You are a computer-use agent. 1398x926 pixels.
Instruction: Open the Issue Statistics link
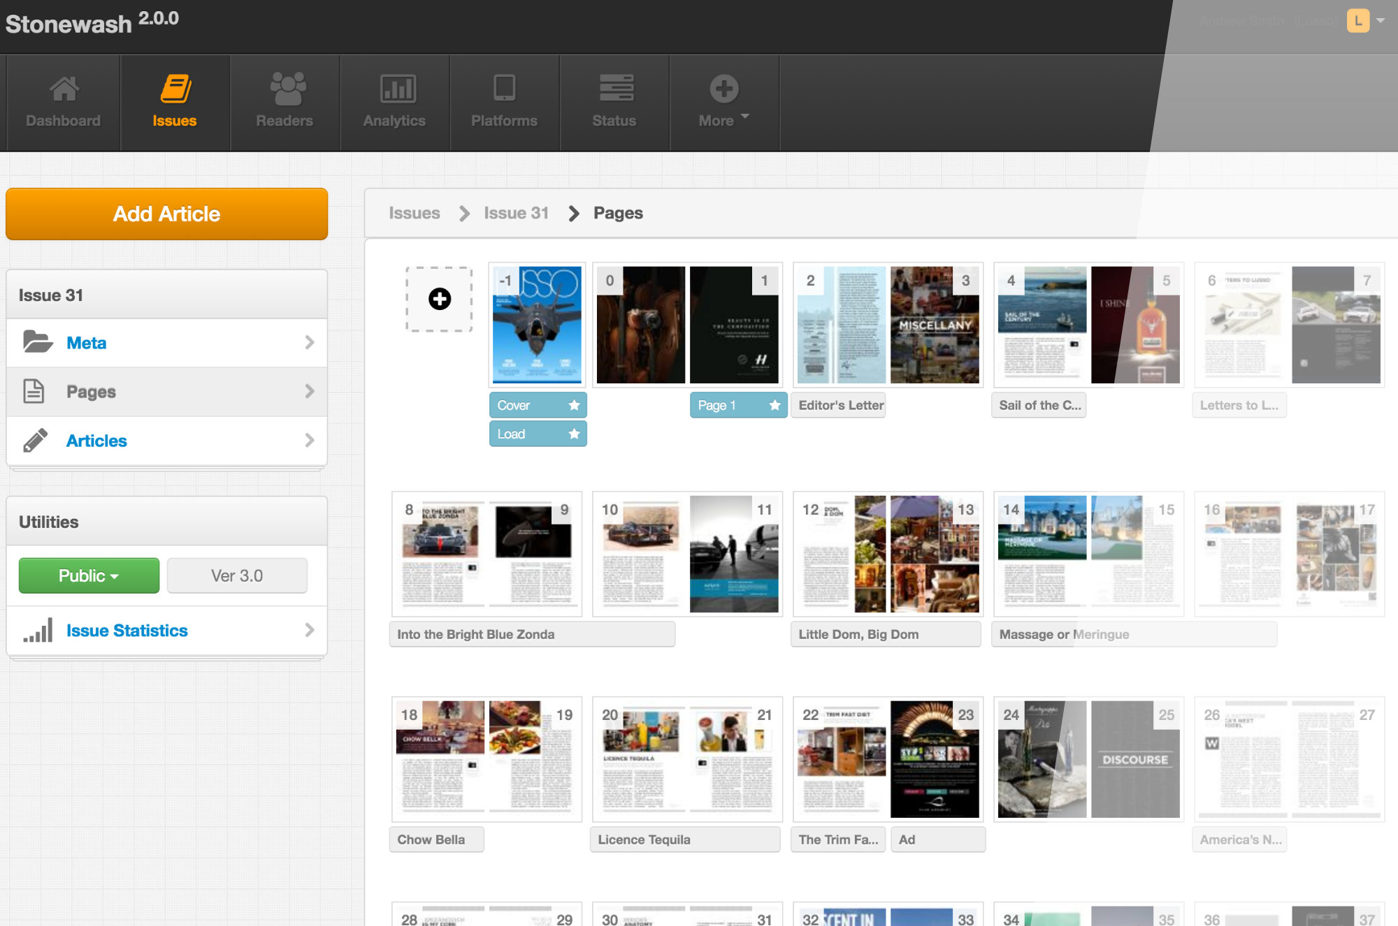click(127, 630)
